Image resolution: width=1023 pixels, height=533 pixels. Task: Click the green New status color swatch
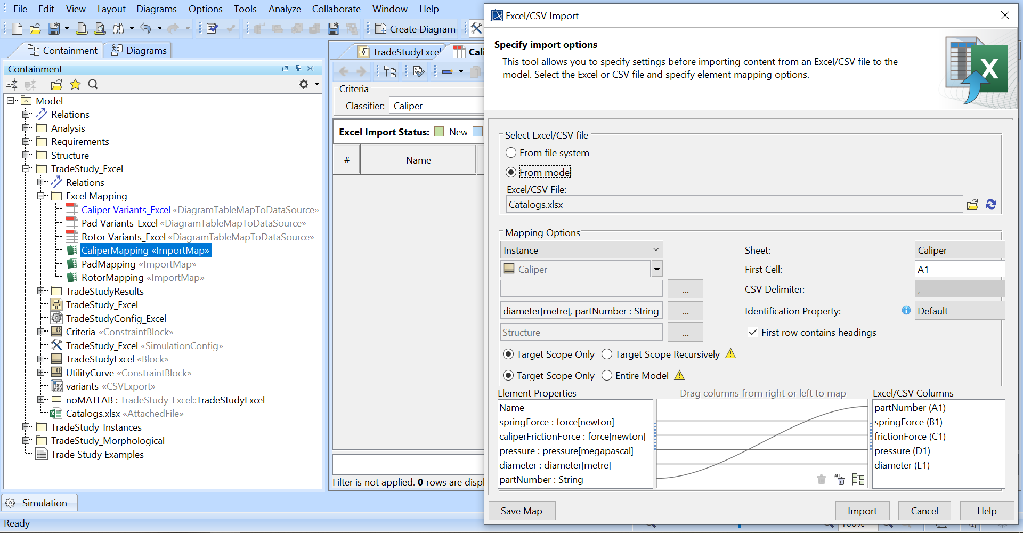[x=439, y=132]
